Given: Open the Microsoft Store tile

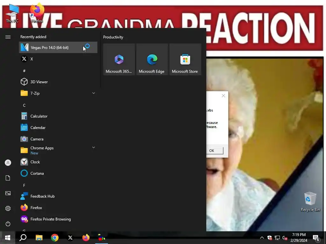Looking at the screenshot, I should pyautogui.click(x=185, y=59).
